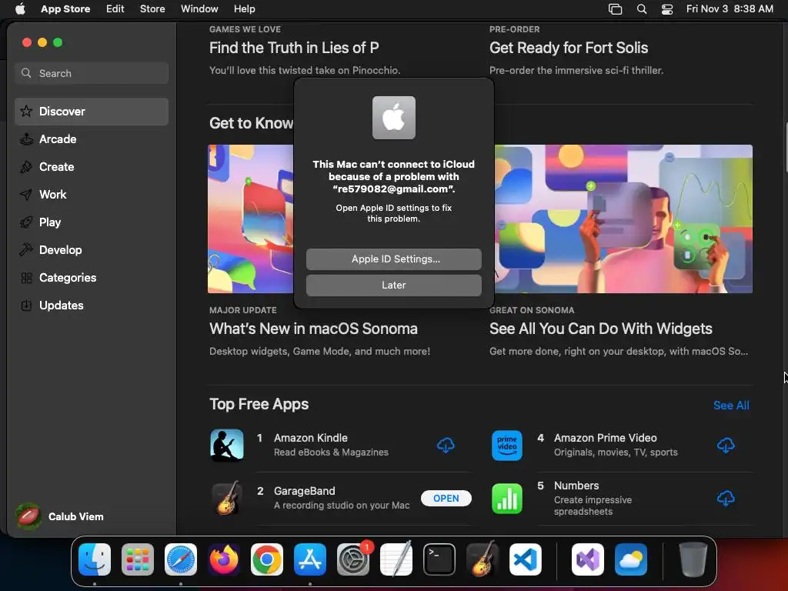Launch Firefox from the Dock
The height and width of the screenshot is (591, 788).
224,559
